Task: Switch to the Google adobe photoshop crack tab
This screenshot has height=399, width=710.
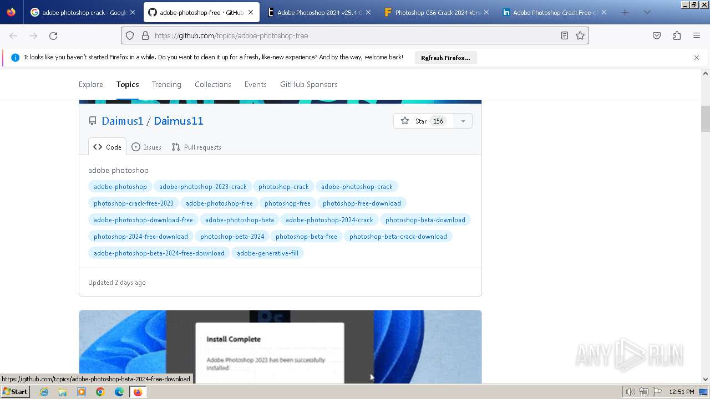Action: coord(83,12)
